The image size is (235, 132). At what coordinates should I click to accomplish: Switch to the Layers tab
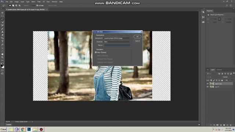point(213,70)
